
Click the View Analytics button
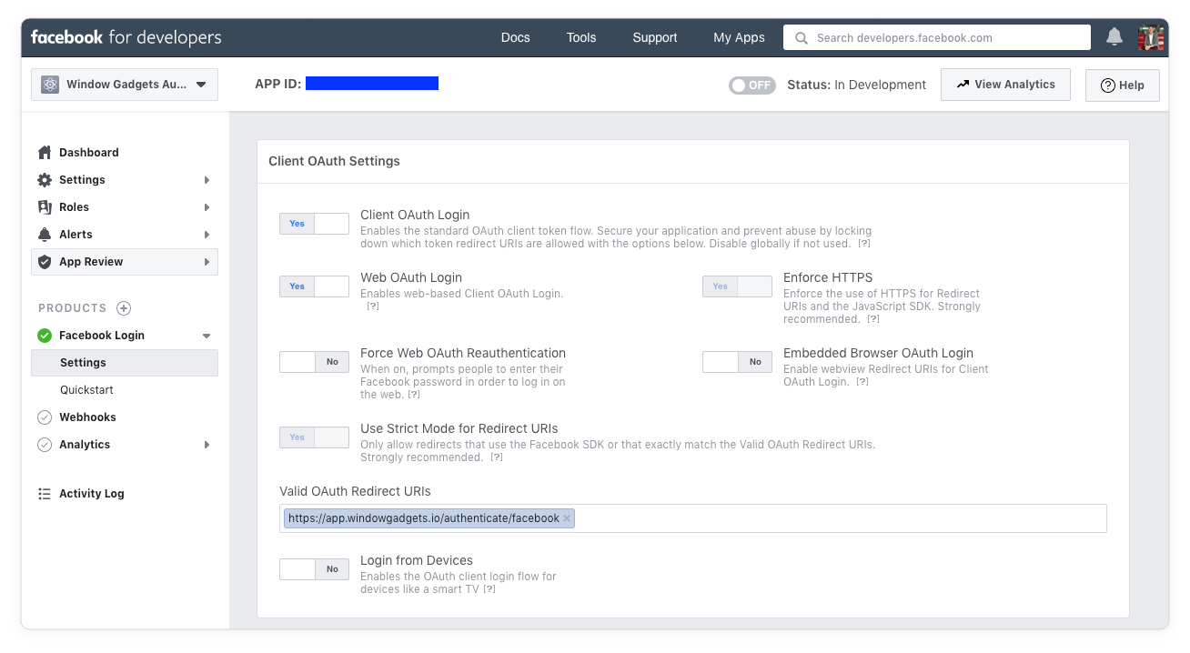(1005, 84)
